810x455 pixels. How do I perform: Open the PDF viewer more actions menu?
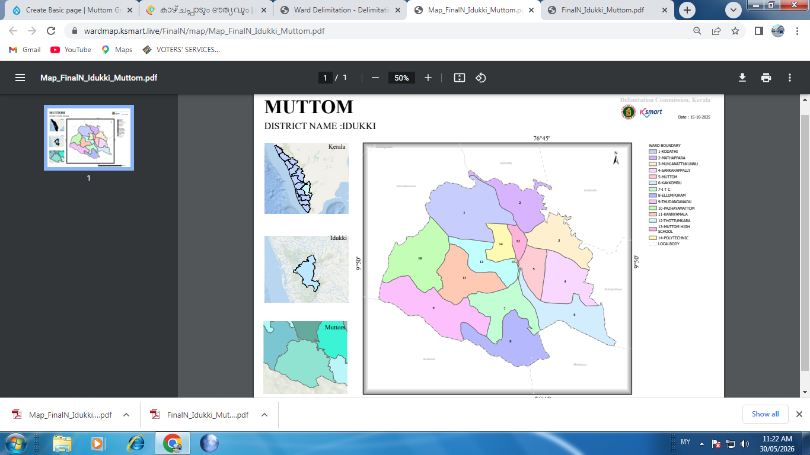tap(790, 78)
